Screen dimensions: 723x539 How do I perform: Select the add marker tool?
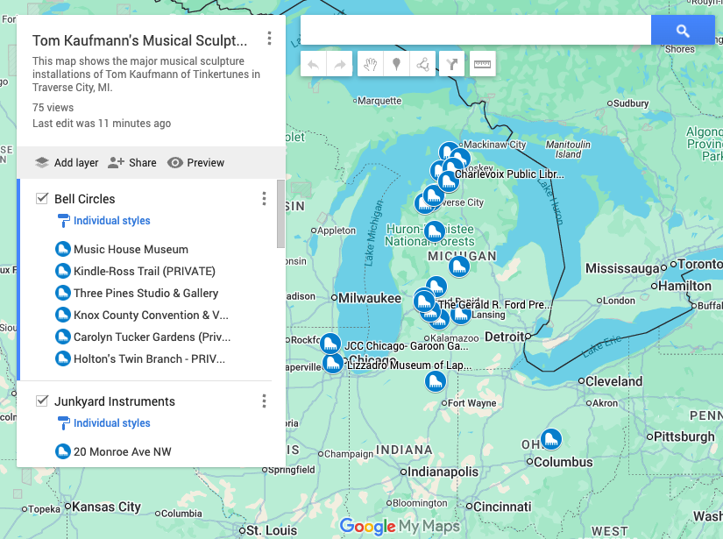(396, 64)
